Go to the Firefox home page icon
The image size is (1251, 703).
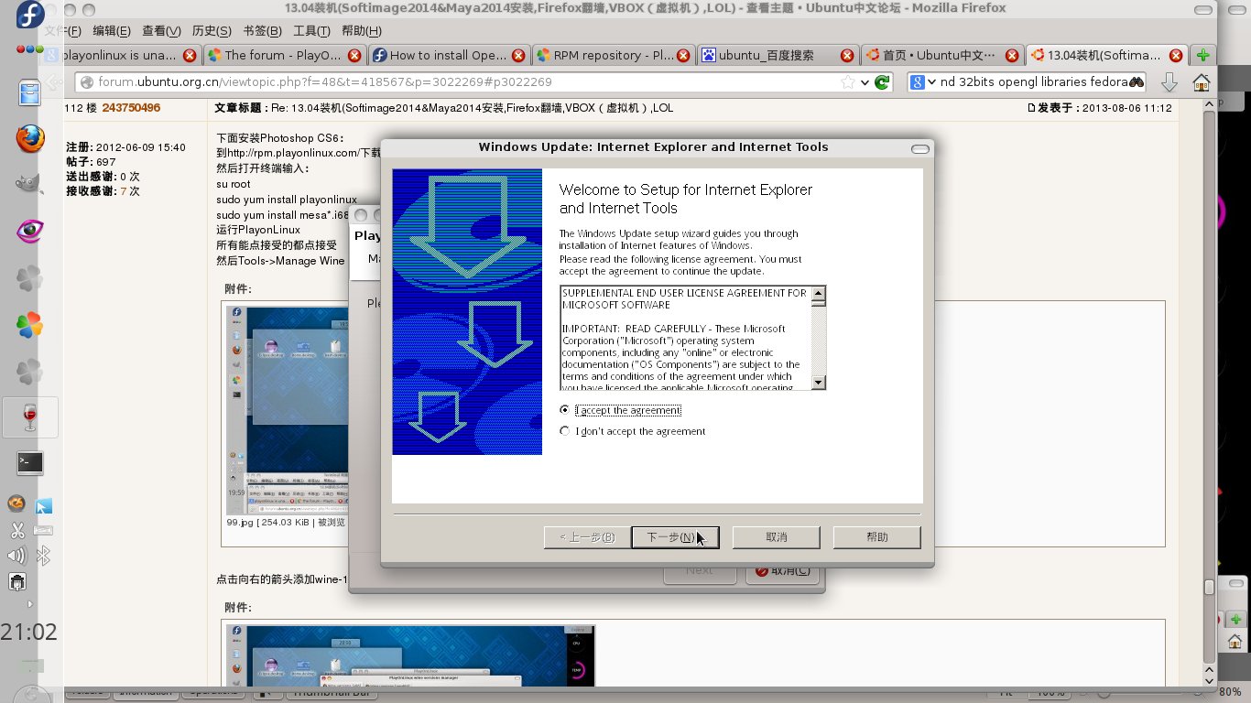coord(1201,82)
